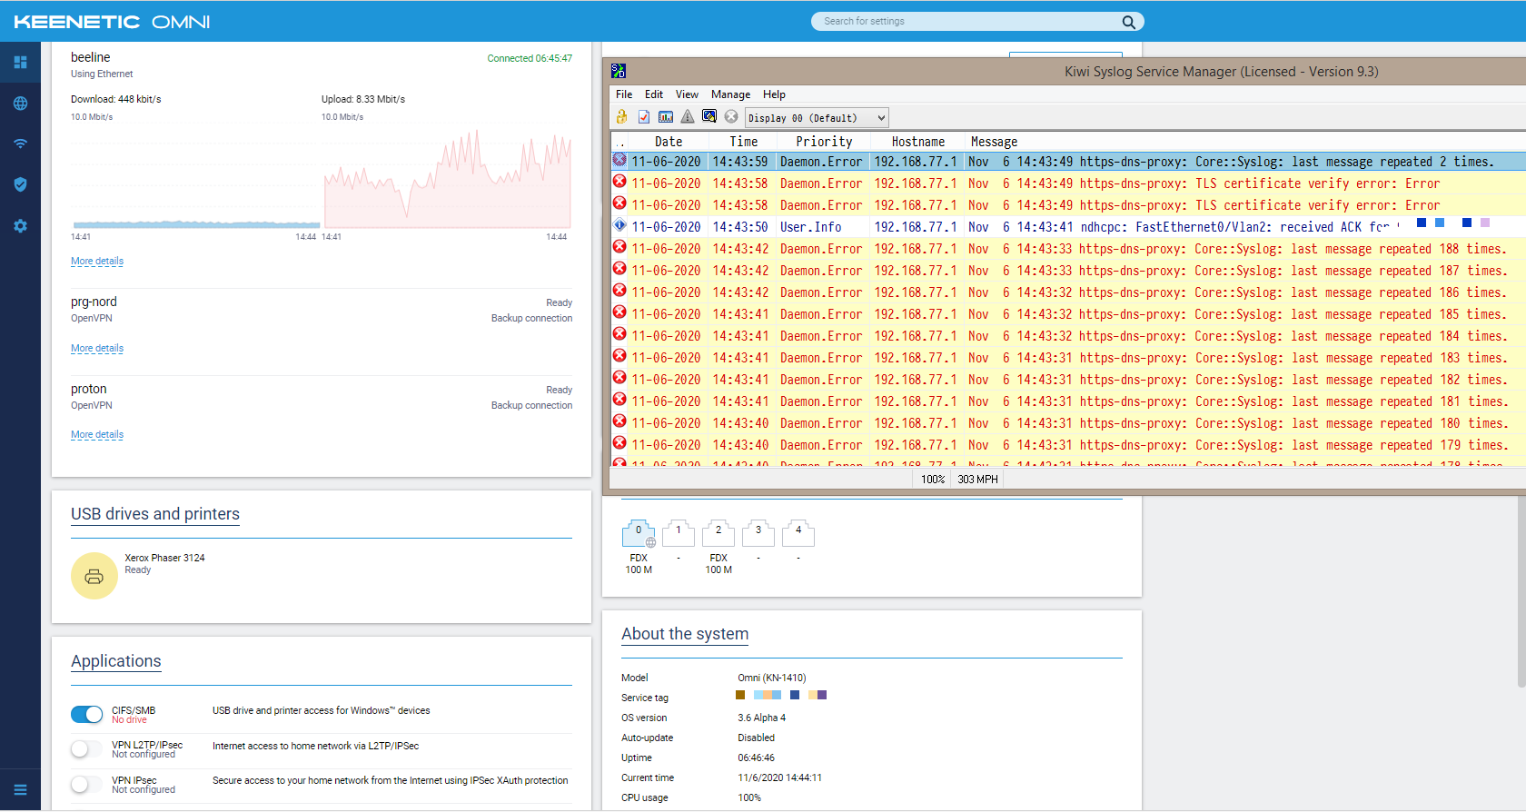Screen dimensions: 1526x812
Task: Open the Internet globe icon in sidebar
Action: point(20,104)
